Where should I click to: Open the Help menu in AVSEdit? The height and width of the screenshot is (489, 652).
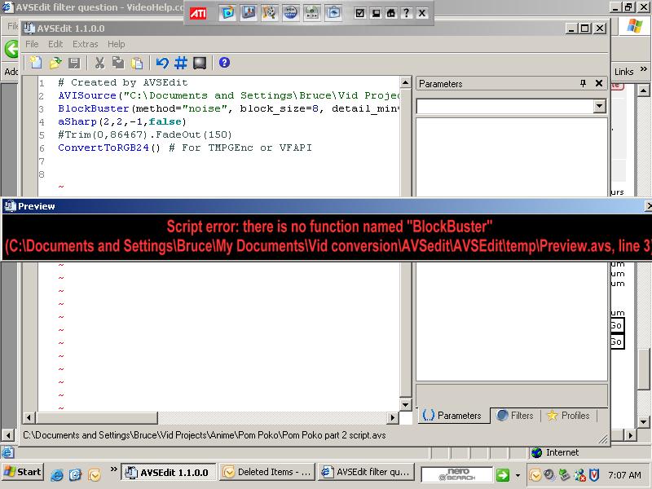[x=116, y=44]
